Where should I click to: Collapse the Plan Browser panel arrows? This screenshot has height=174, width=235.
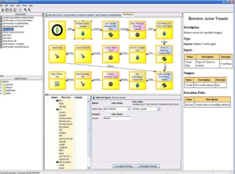click(x=43, y=14)
